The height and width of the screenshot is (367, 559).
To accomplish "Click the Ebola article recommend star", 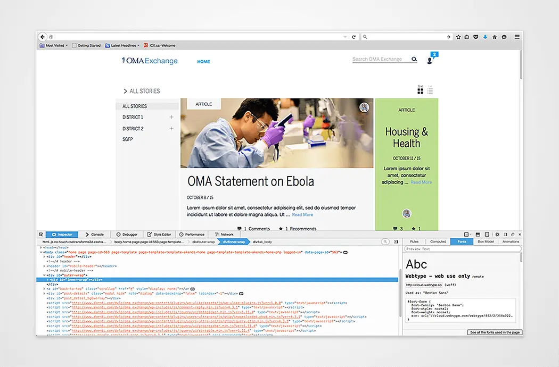I will 281,229.
